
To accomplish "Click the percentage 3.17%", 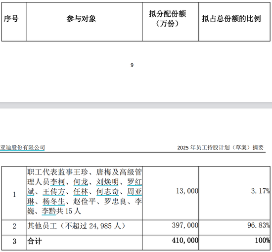I will [261, 191].
